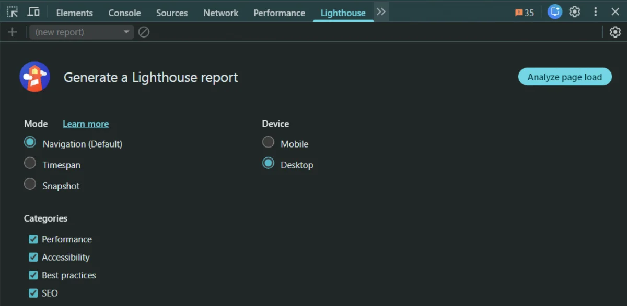The width and height of the screenshot is (627, 306).
Task: Open the Learn more link
Action: tap(86, 124)
